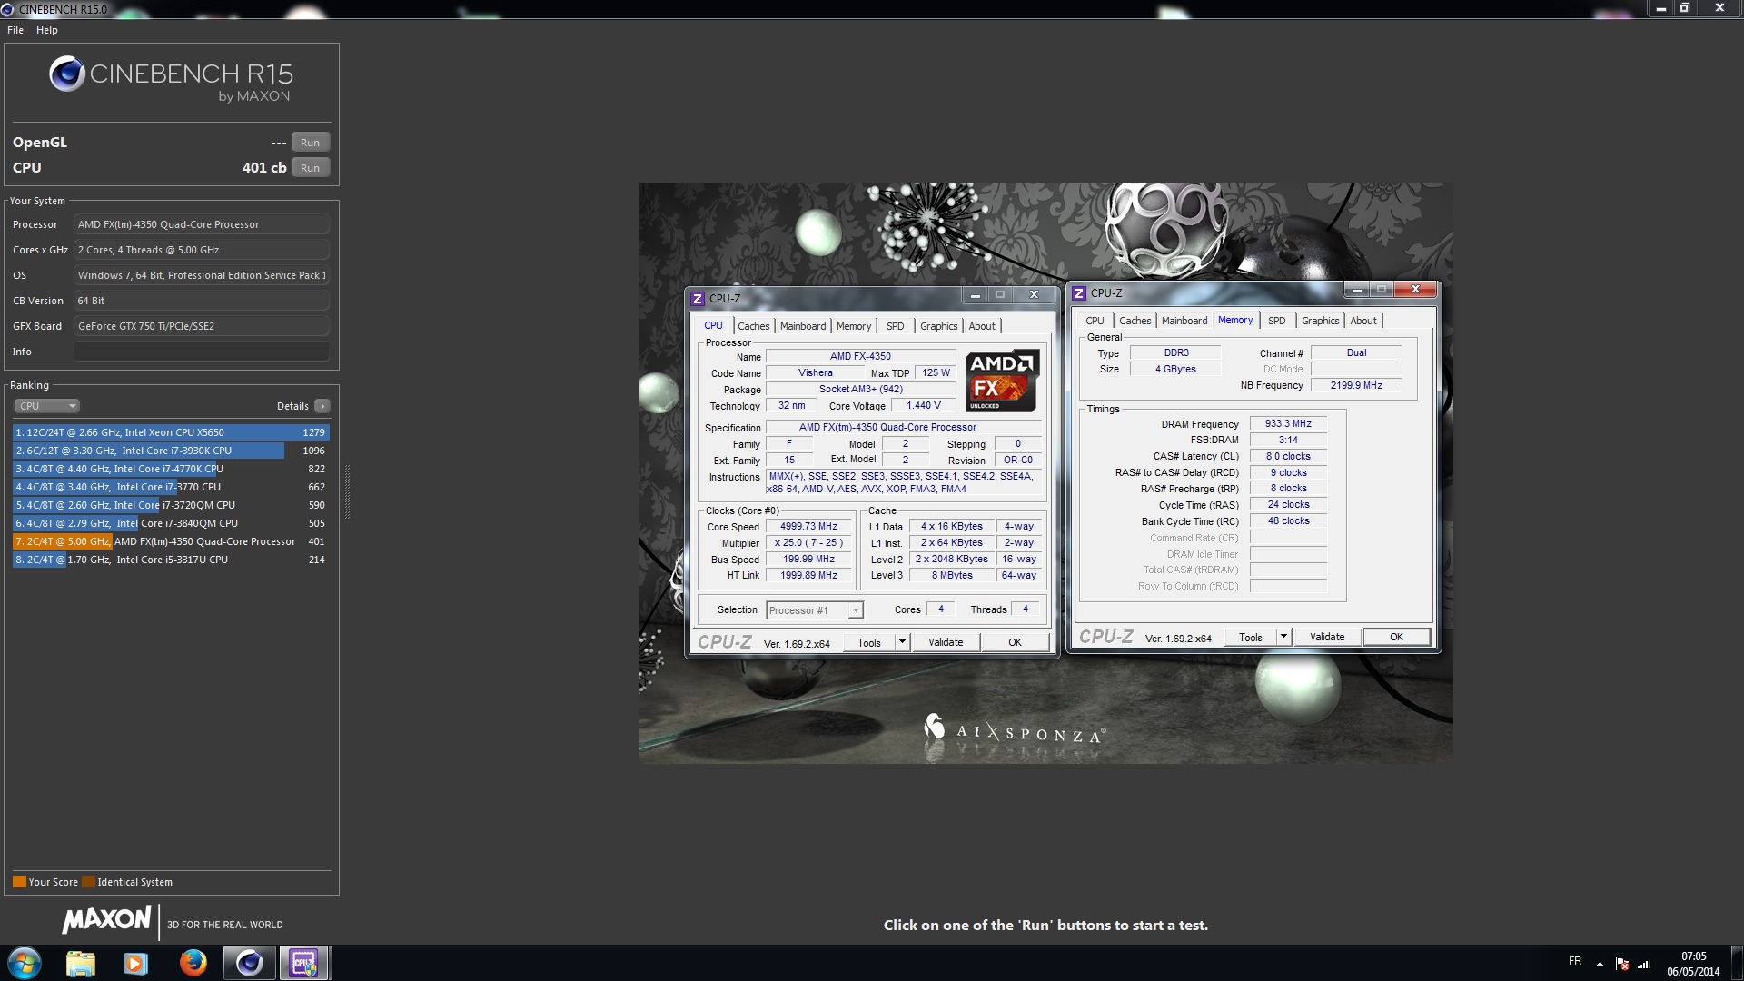Click Validate in left CPU-Z window
Image resolution: width=1744 pixels, height=981 pixels.
[x=946, y=642]
